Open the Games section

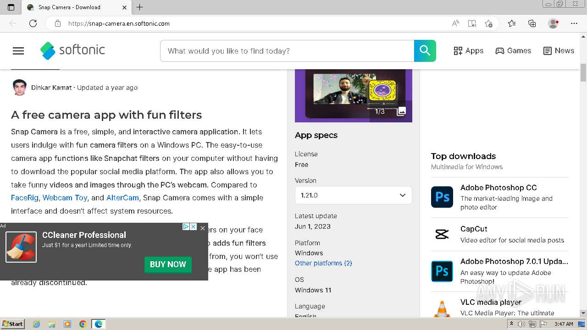coord(513,51)
